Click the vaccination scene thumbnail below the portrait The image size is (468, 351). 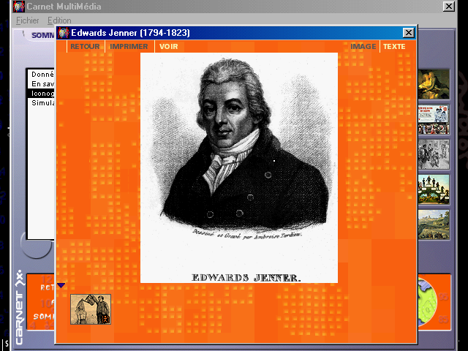pyautogui.click(x=91, y=309)
